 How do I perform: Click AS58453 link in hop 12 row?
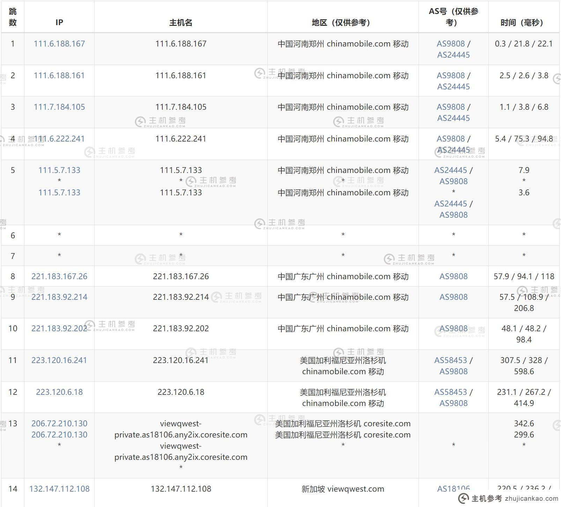tap(451, 392)
